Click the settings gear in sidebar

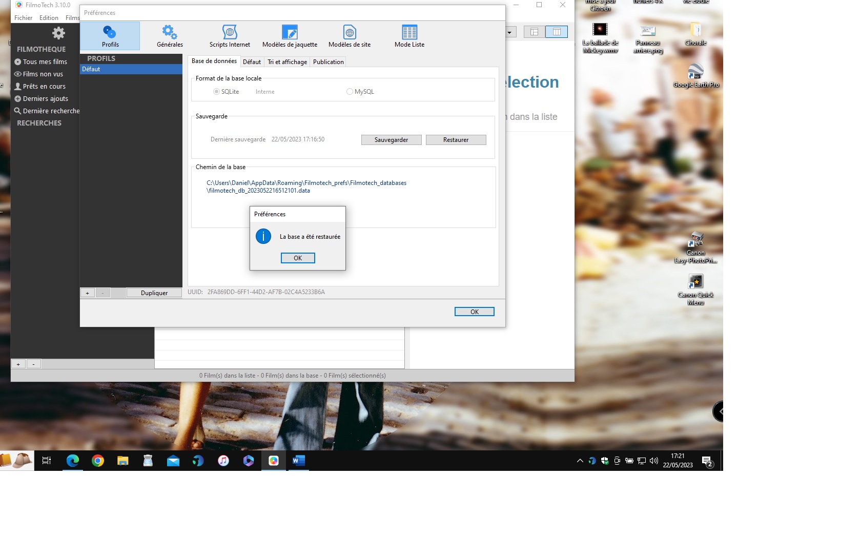pyautogui.click(x=58, y=33)
